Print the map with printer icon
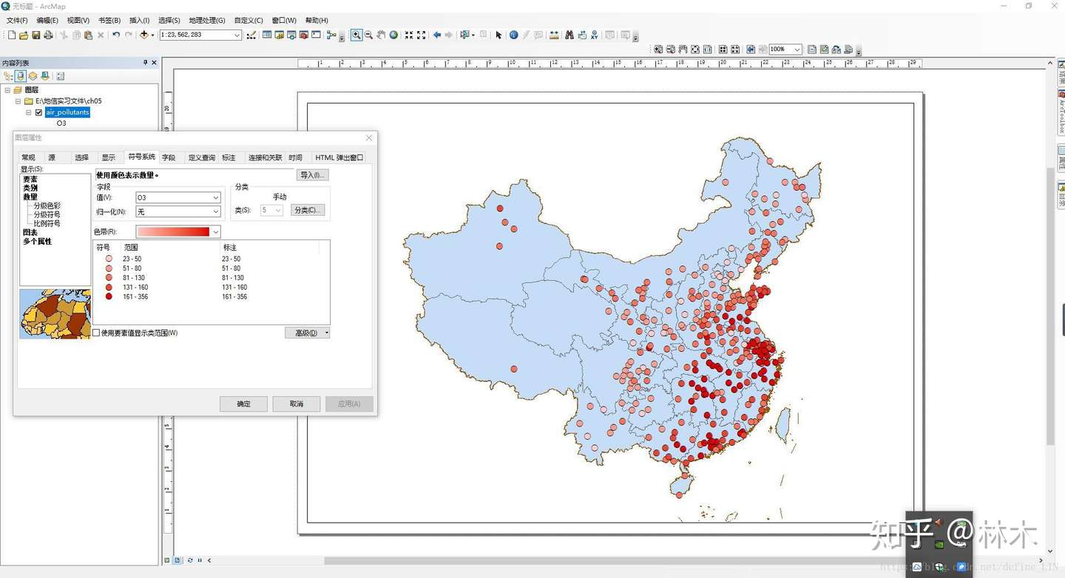Image resolution: width=1065 pixels, height=578 pixels. [x=48, y=35]
